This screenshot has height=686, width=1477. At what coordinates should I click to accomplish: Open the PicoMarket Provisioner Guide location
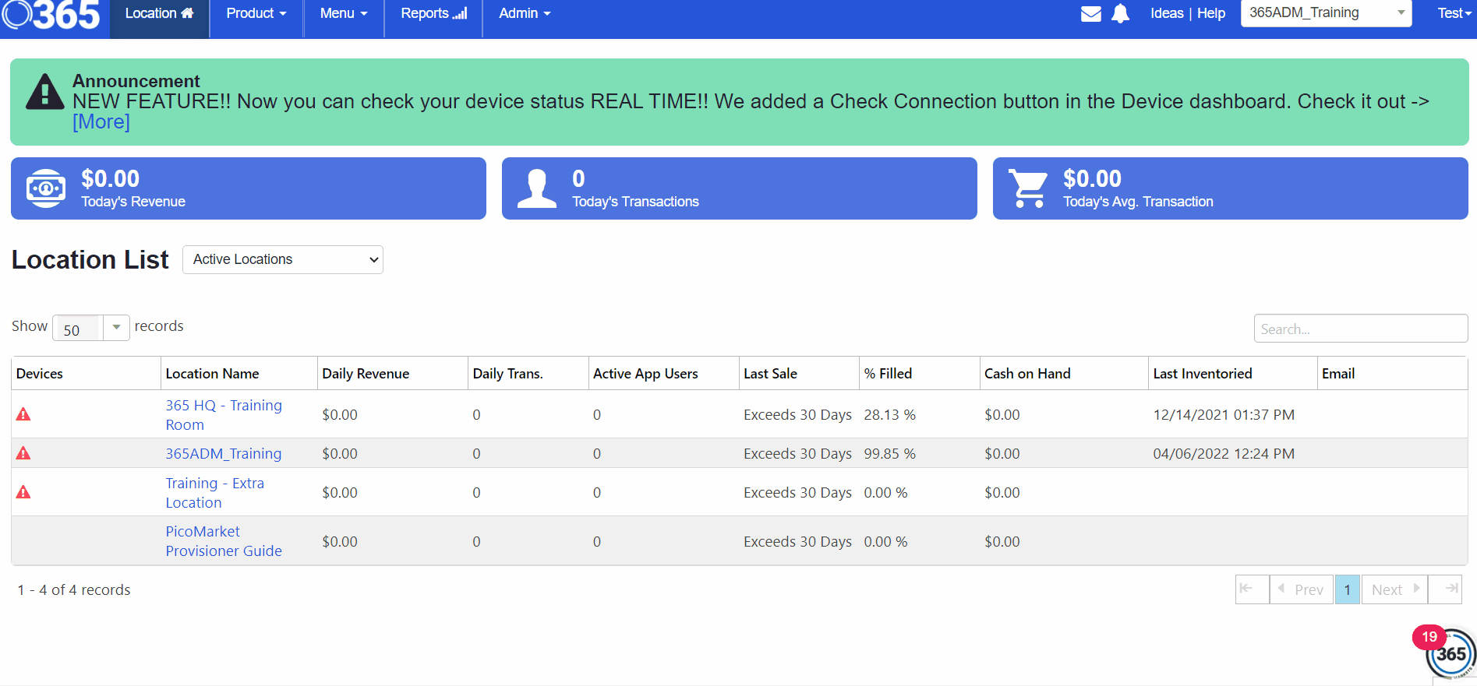point(224,541)
